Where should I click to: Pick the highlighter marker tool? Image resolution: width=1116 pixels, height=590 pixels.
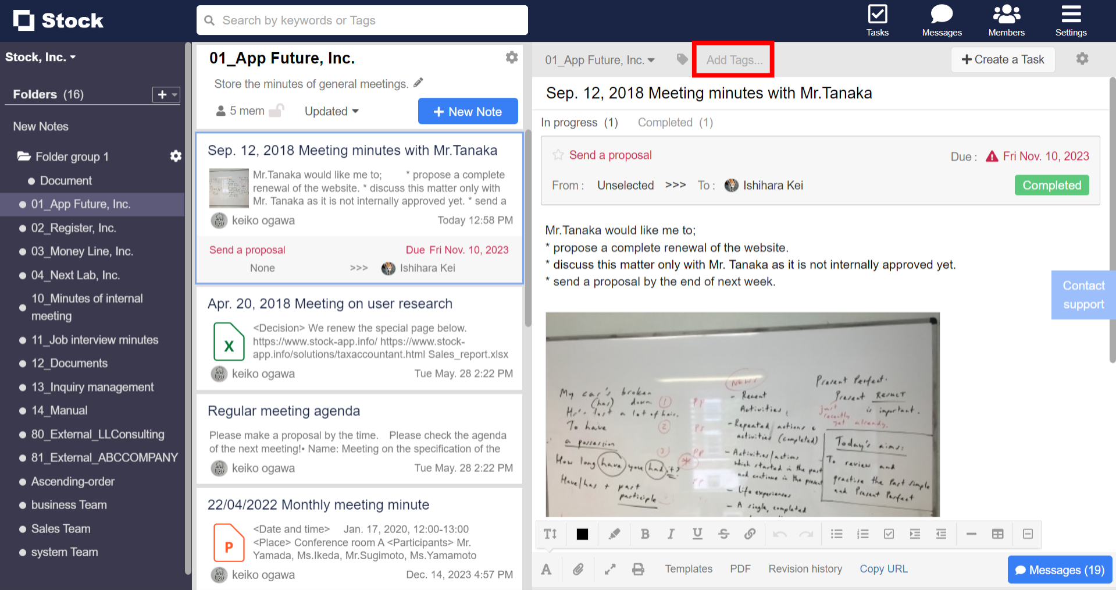tap(614, 534)
